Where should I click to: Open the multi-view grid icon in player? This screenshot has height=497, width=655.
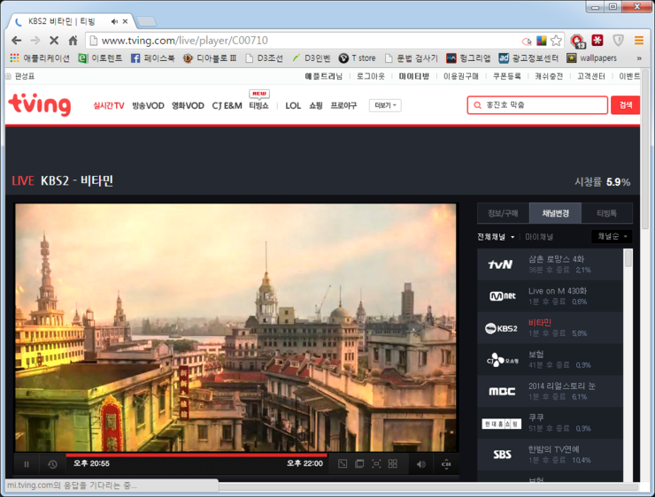click(x=393, y=464)
